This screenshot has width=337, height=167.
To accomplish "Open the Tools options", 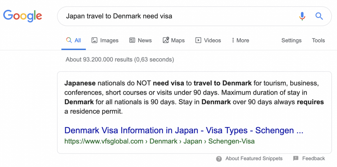I will point(318,40).
